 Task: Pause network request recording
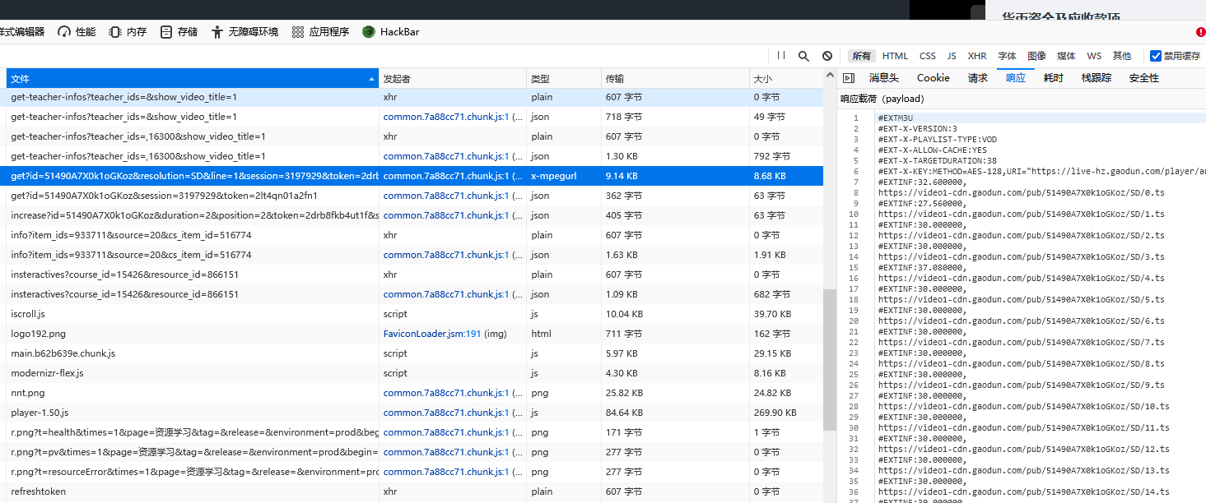pyautogui.click(x=781, y=56)
